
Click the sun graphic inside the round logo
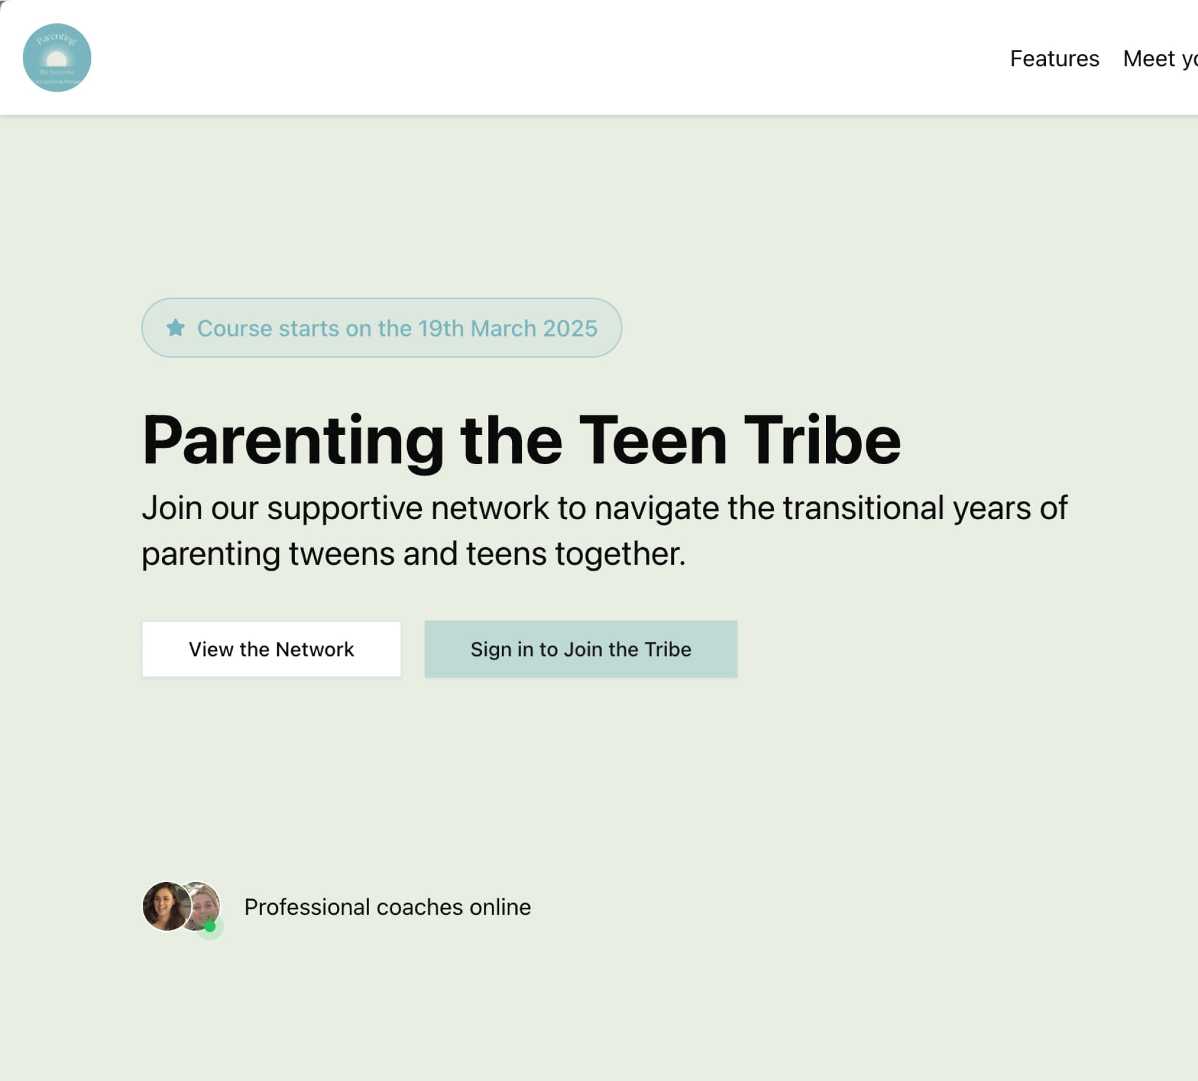click(57, 59)
